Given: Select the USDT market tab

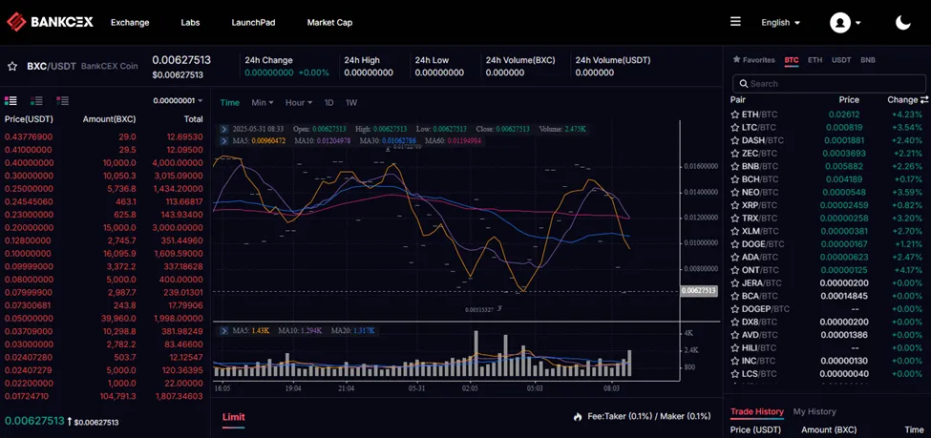Looking at the screenshot, I should (x=840, y=60).
